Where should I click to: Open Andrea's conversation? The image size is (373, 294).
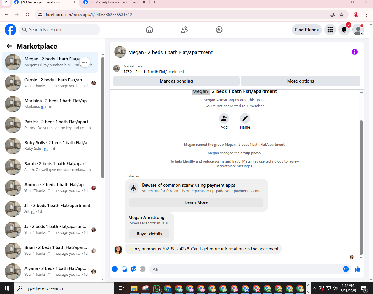pyautogui.click(x=50, y=188)
